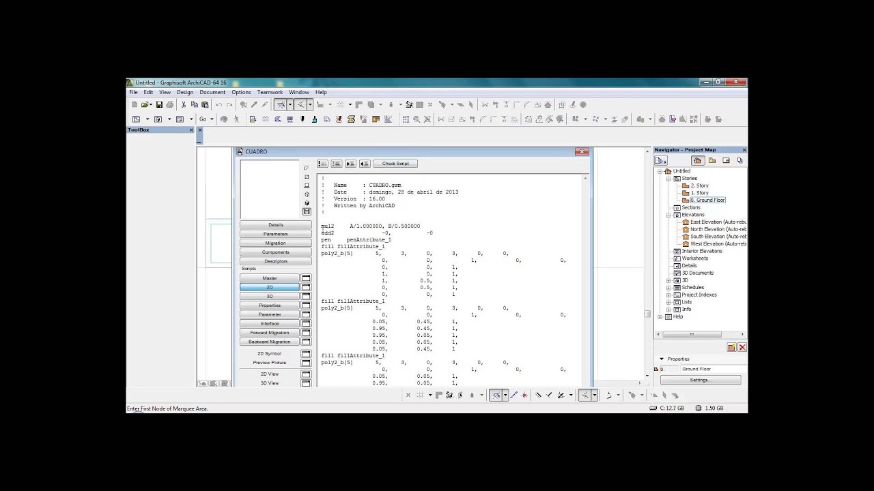874x491 pixels.
Task: Collapse the Properties disclosure triangle in Navigator
Action: click(x=662, y=359)
